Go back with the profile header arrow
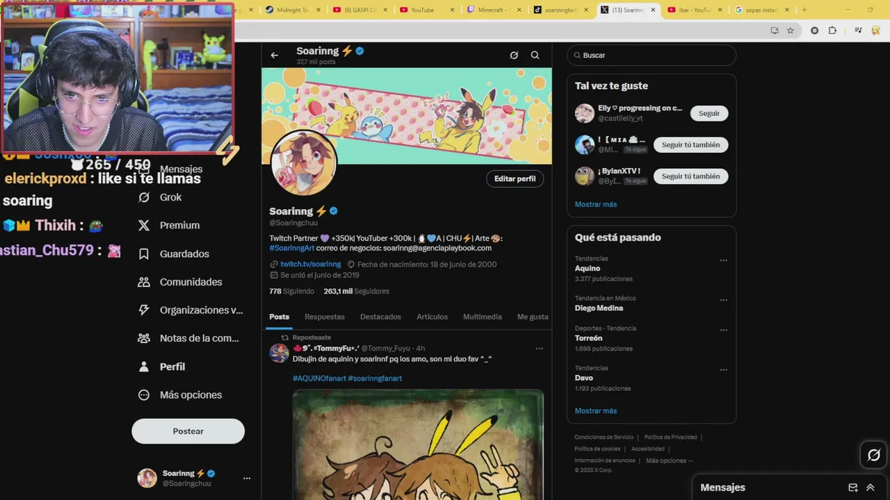Viewport: 890px width, 500px height. pyautogui.click(x=274, y=55)
